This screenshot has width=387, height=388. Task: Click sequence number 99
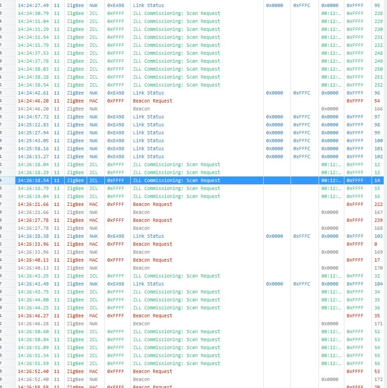pyautogui.click(x=378, y=132)
